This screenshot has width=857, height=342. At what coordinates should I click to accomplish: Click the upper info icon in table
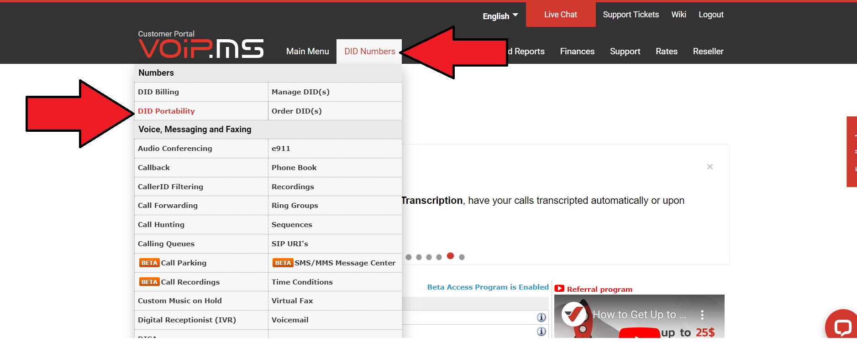[x=542, y=317]
